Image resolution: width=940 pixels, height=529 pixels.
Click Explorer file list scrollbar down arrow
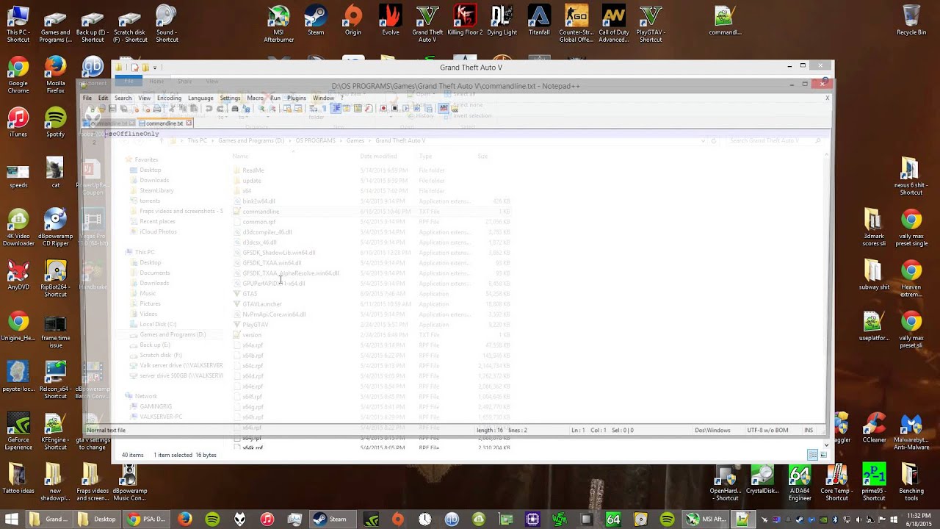coord(826,445)
